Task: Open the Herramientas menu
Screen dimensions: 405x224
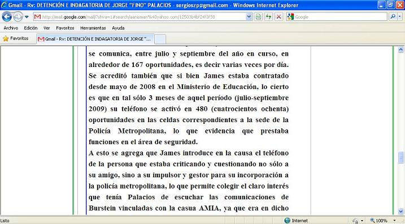Action: pyautogui.click(x=93, y=28)
